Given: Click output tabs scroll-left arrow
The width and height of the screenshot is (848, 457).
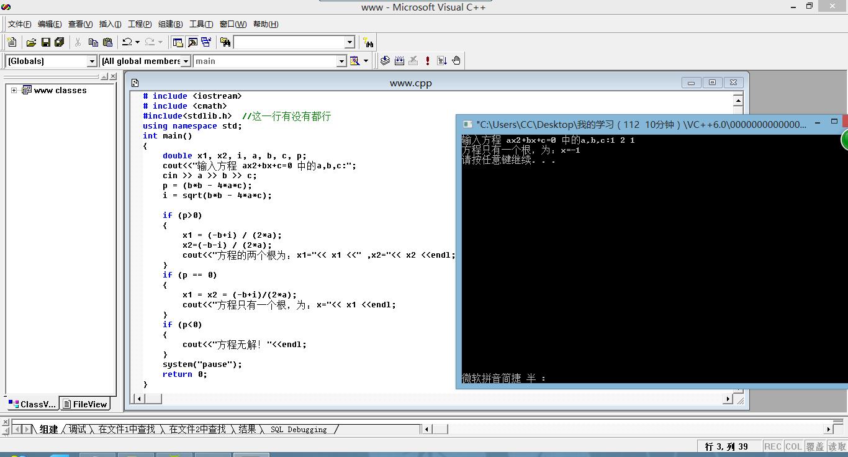Looking at the screenshot, I should 17,429.
